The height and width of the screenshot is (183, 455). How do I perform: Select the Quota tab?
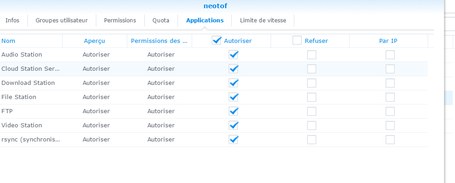click(161, 21)
